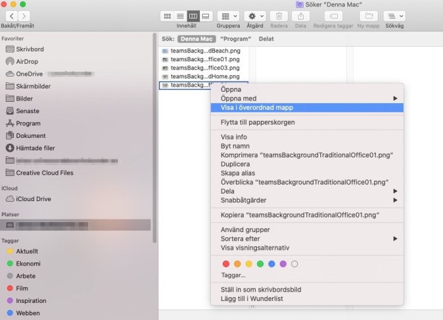Screen dimensions: 443x320
Task: Switch to list view in toolbar
Action: [x=180, y=16]
